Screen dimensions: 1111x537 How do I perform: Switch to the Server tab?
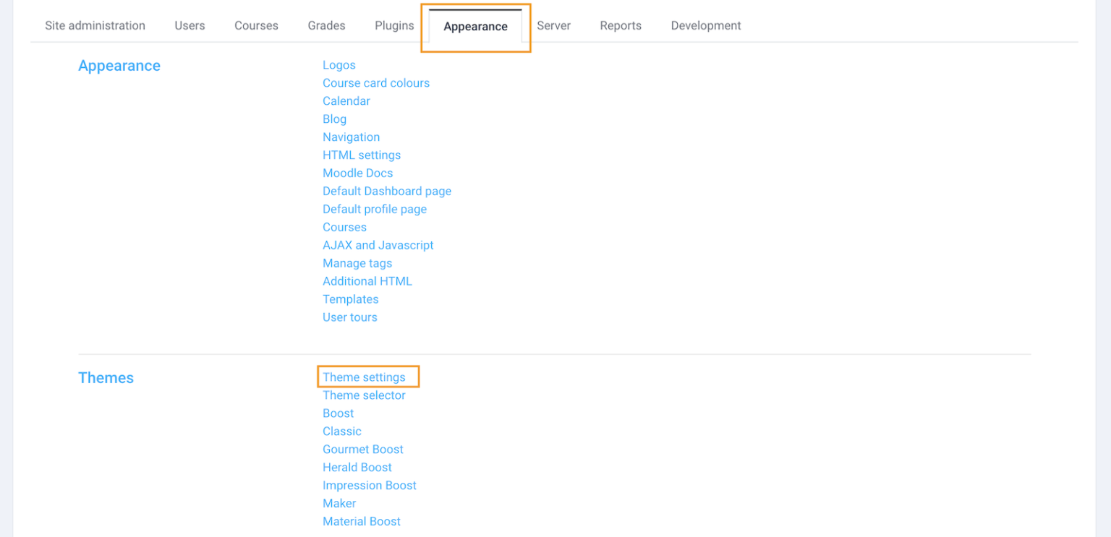coord(553,25)
